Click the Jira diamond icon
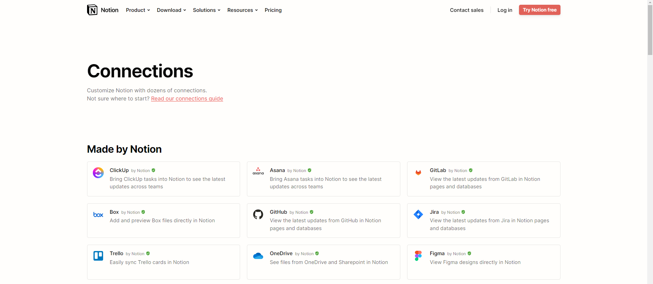The image size is (653, 284). click(x=418, y=214)
